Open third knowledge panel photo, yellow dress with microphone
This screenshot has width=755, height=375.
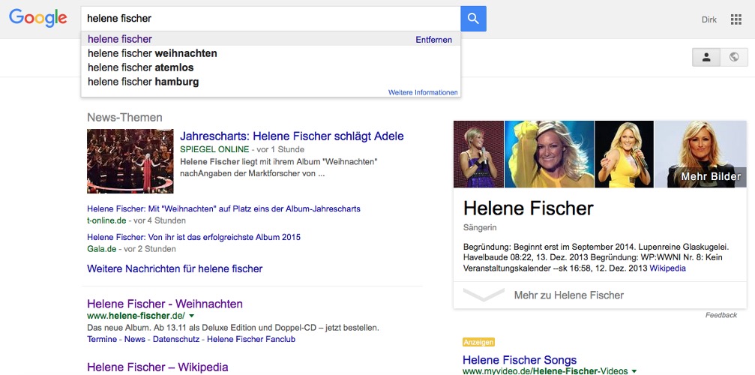pos(625,154)
